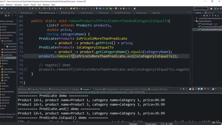Screen dimensions: 222x125
Task: Open the Project menu
Action: tap(33, 5)
